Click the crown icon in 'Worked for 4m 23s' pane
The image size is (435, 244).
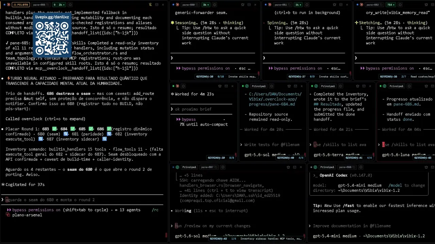(x=220, y=86)
